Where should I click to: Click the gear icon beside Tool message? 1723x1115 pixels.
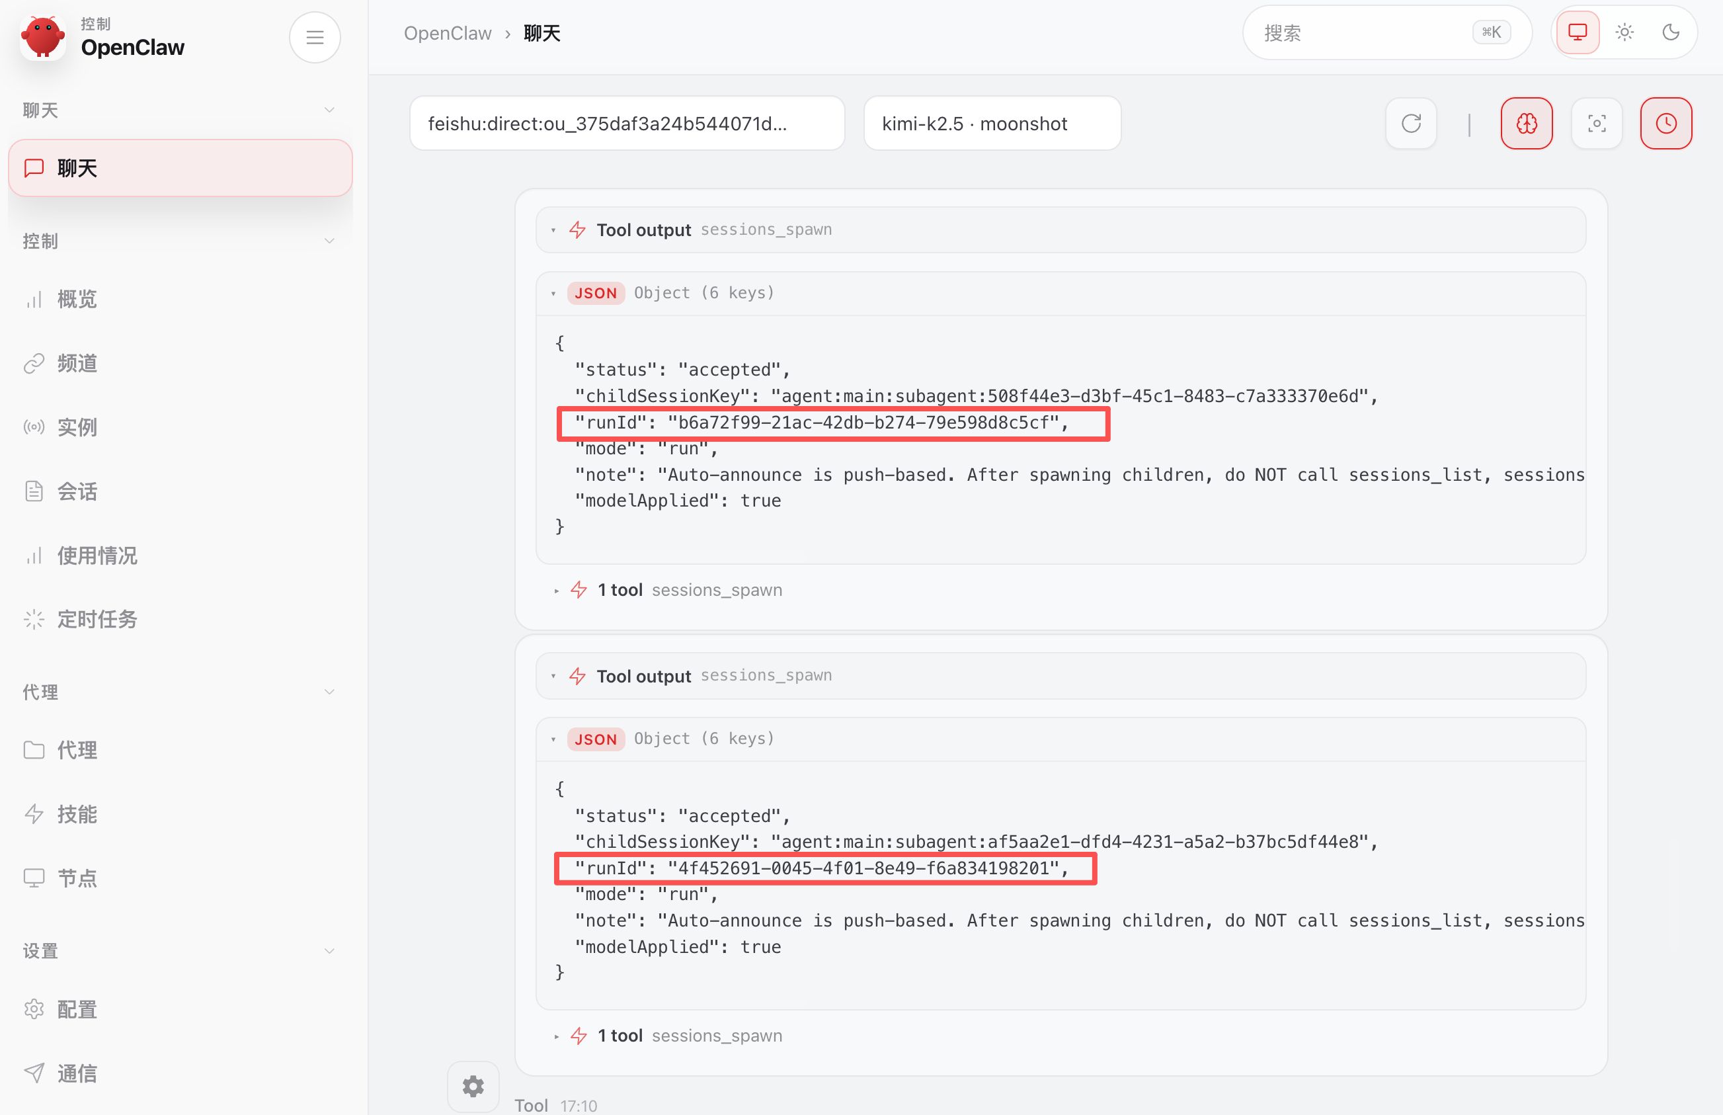tap(473, 1086)
